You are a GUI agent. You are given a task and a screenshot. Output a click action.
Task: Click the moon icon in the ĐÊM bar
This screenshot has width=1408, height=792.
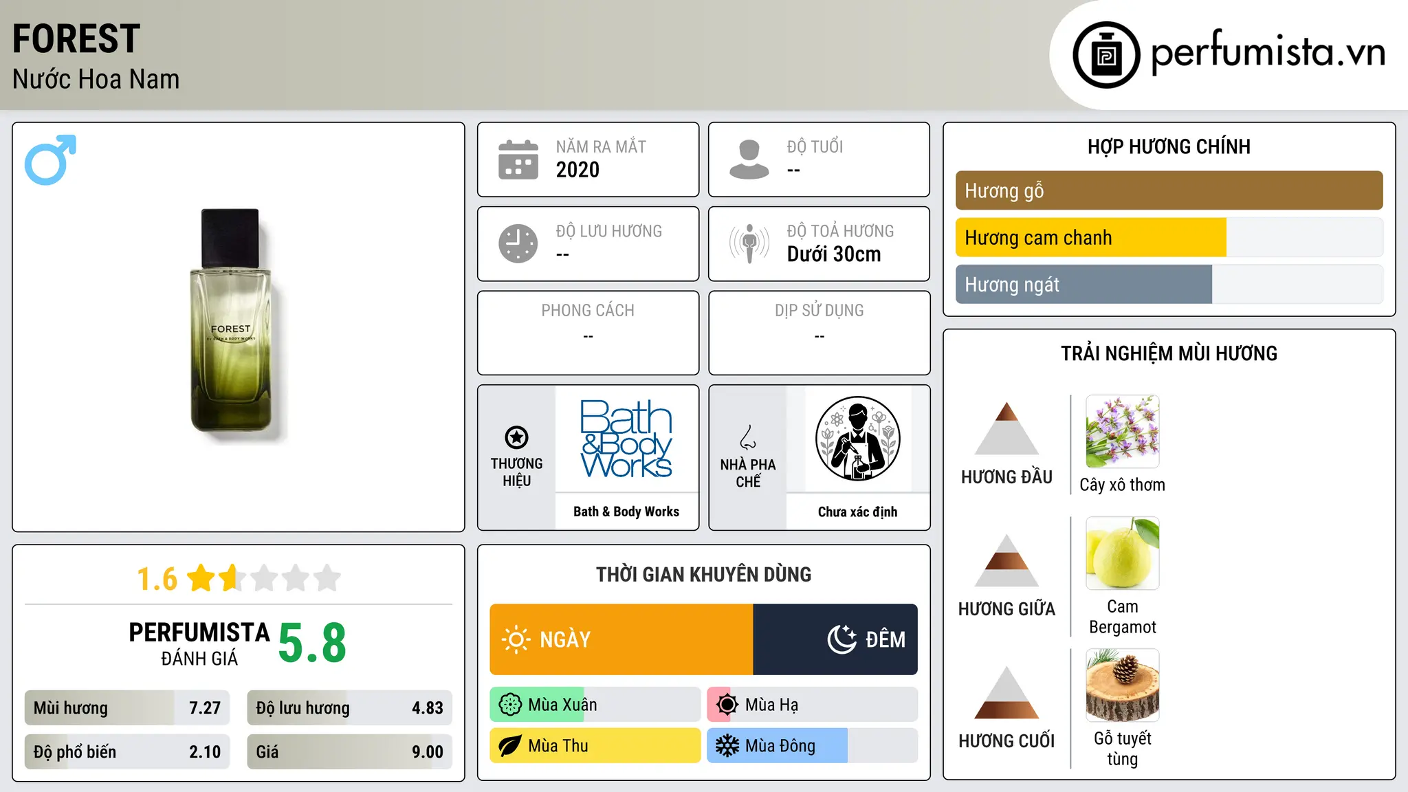(841, 639)
